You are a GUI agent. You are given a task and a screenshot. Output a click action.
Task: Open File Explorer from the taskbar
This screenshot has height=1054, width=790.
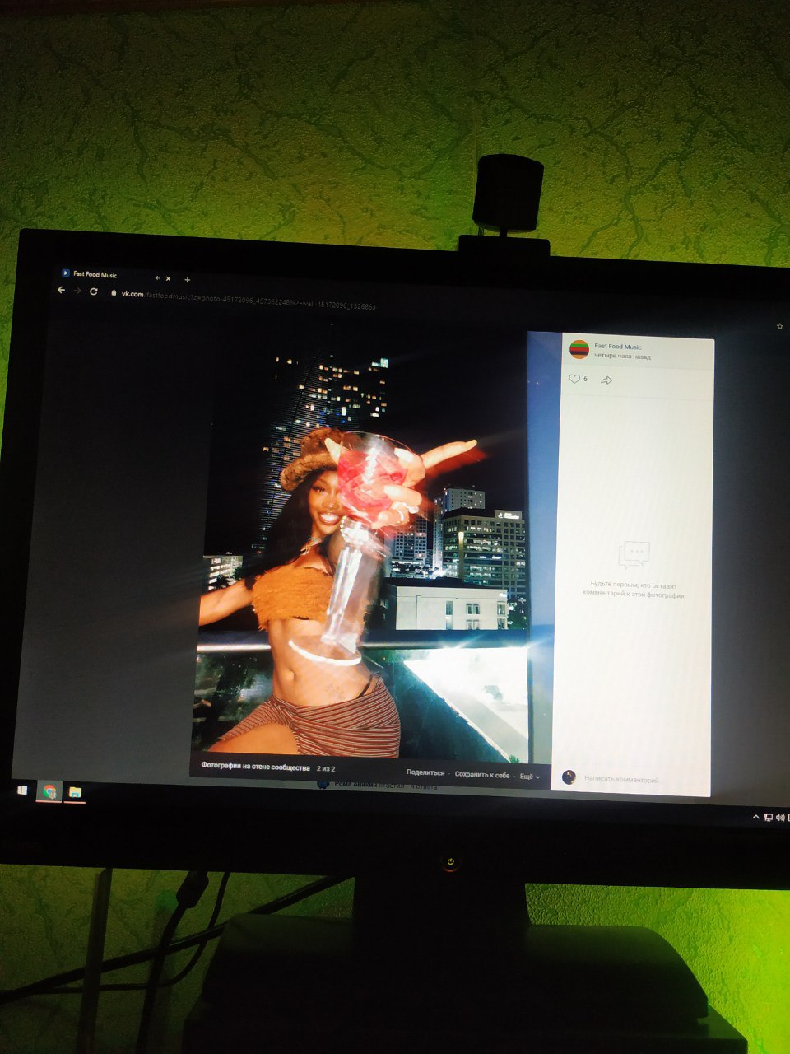point(75,792)
